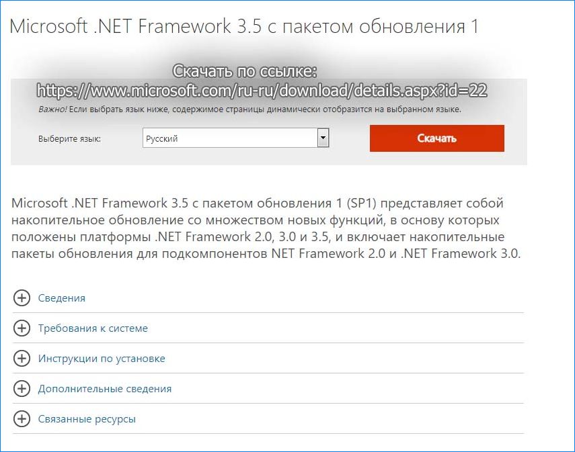The height and width of the screenshot is (452, 575).
Task: Expand Связанные ресурсы plus icon
Action: tap(22, 418)
